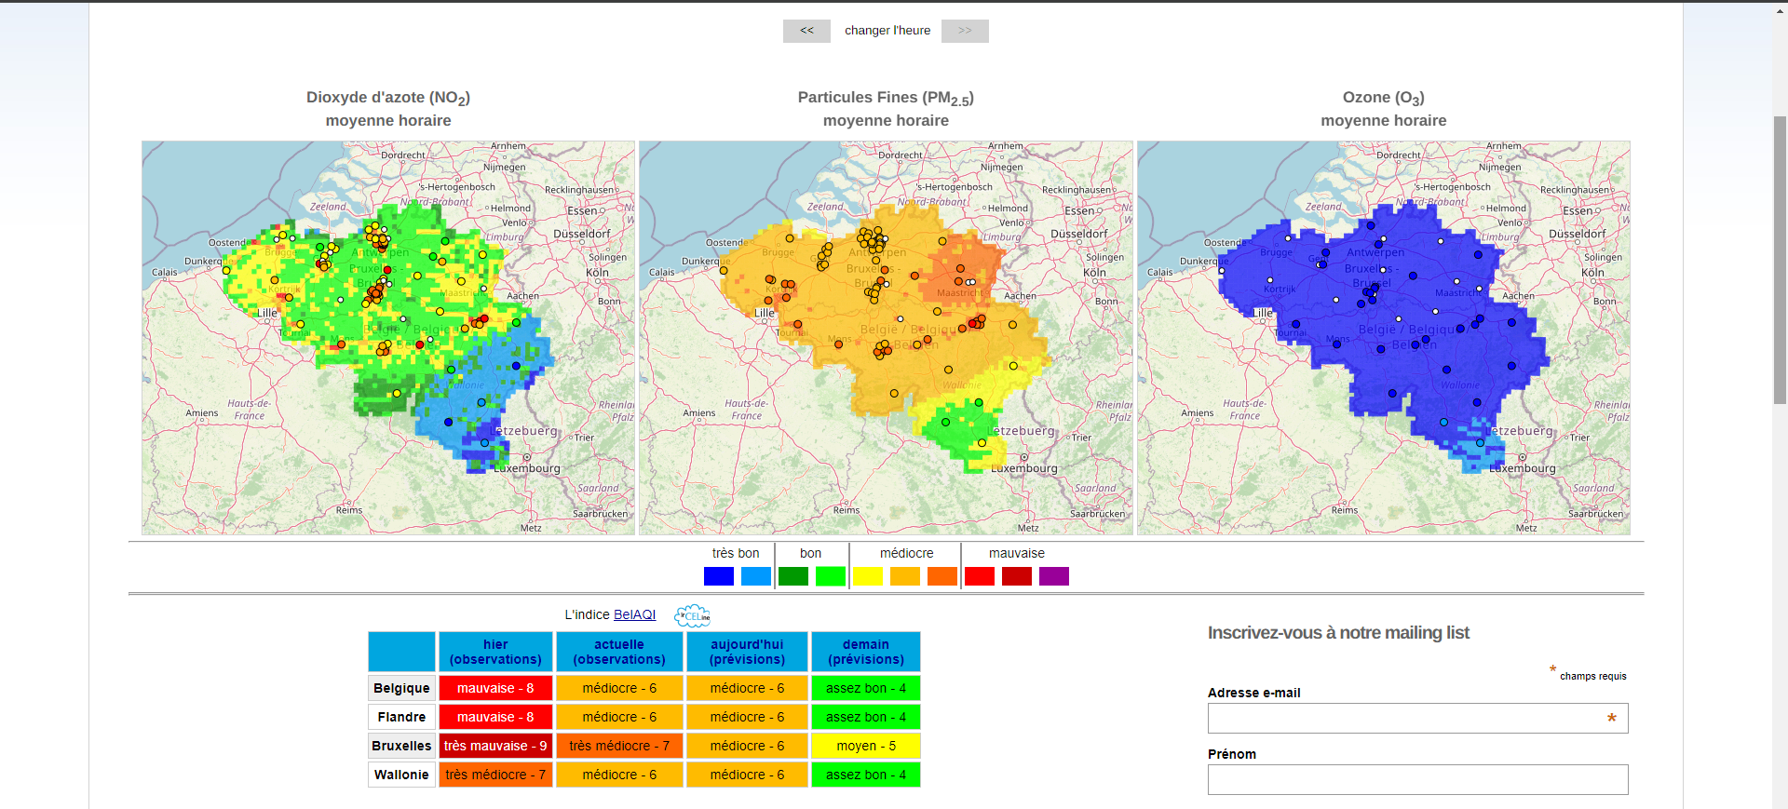Click the light blue 'très bon' legend swatch

pos(756,576)
